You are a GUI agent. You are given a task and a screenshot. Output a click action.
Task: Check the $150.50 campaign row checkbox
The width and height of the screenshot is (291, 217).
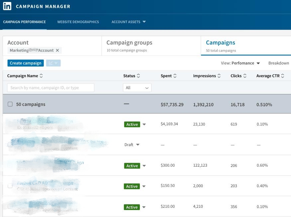[x=10, y=186]
